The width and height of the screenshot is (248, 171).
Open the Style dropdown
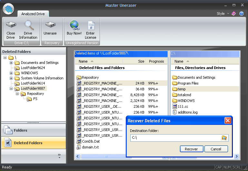click(223, 14)
